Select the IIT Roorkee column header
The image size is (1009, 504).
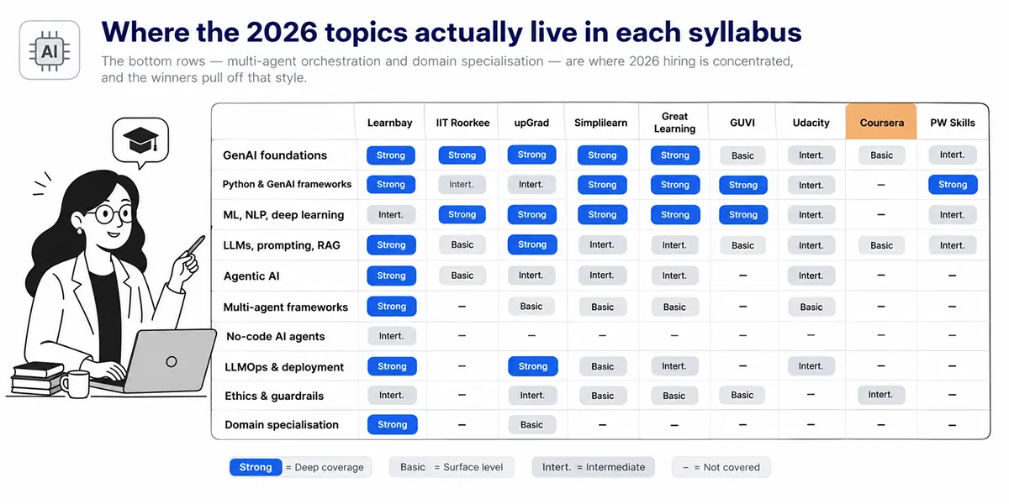[462, 123]
